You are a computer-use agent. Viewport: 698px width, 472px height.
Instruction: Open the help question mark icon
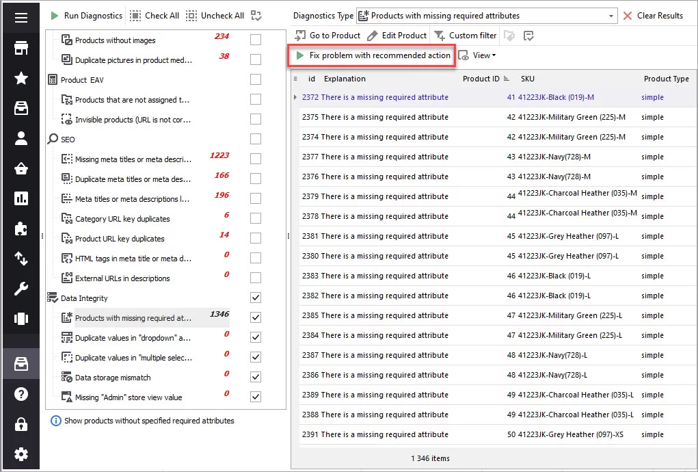21,394
